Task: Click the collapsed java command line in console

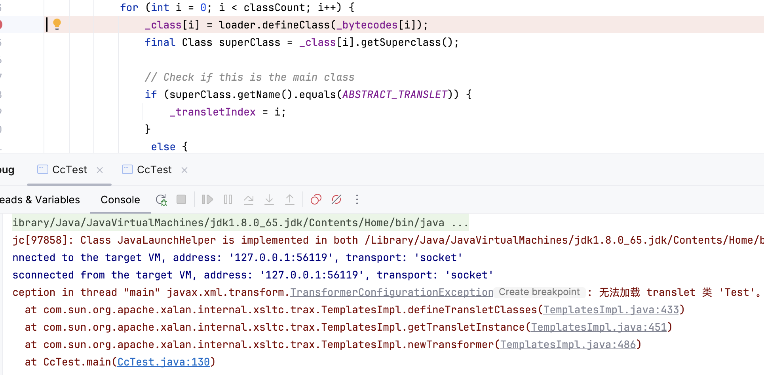Action: point(240,223)
